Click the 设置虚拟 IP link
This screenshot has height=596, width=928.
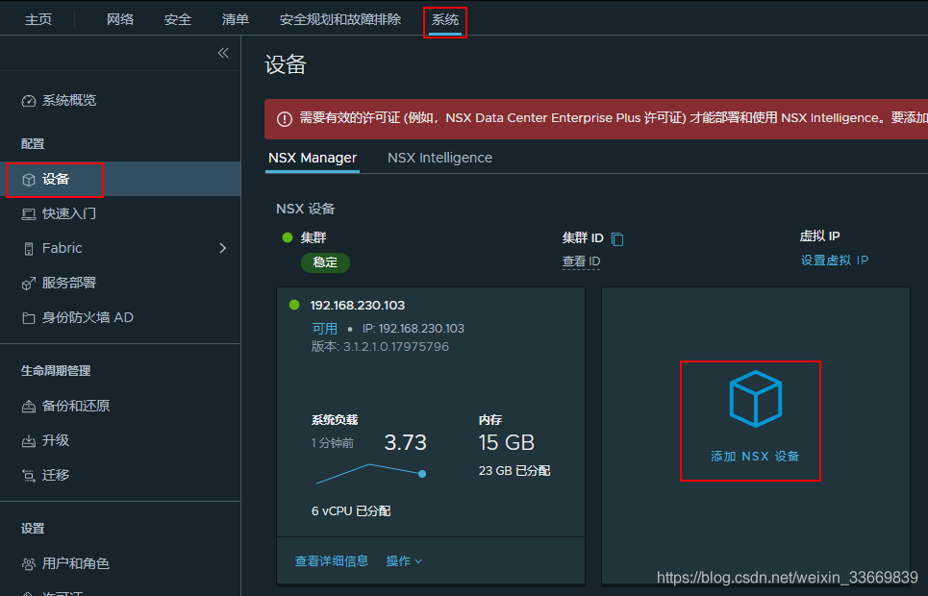coord(835,261)
